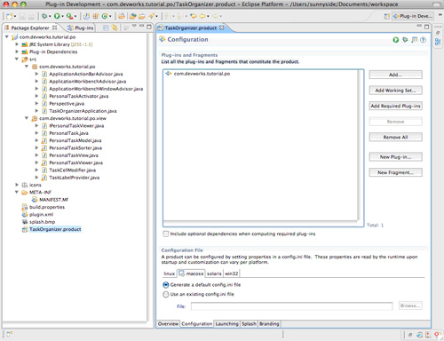Click Add Working Set... button

[395, 91]
